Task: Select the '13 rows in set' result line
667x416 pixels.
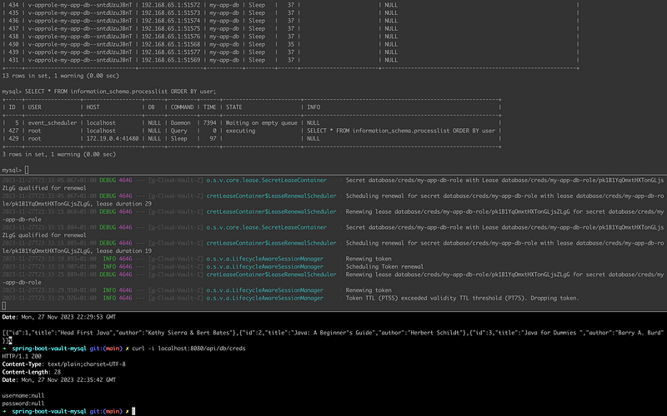Action: click(x=60, y=76)
